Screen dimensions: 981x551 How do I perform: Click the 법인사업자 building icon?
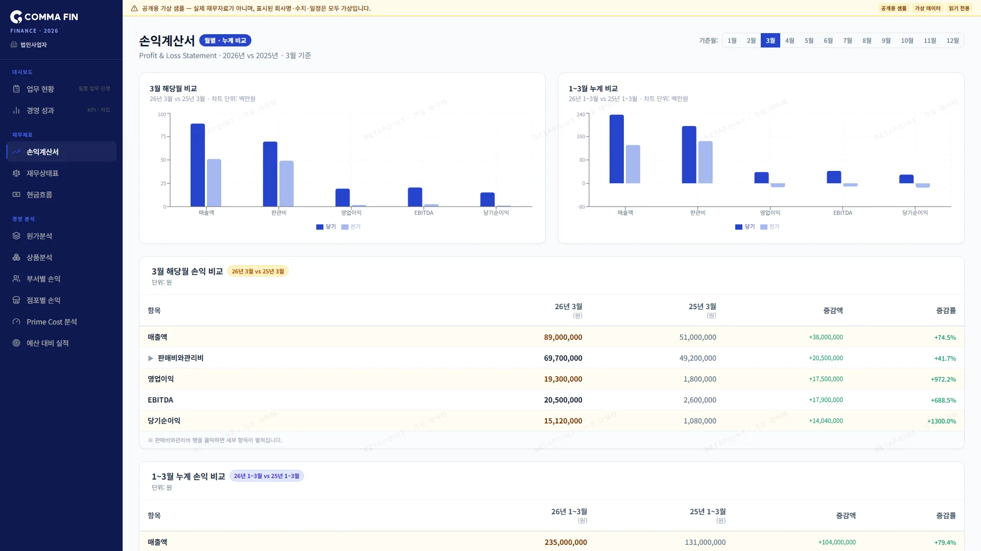click(14, 44)
